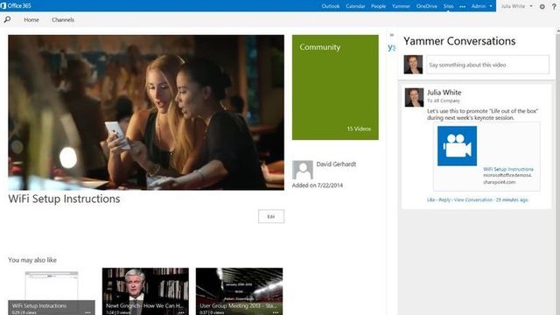Click Julia White's name in the post
560x315 pixels.
[x=444, y=93]
